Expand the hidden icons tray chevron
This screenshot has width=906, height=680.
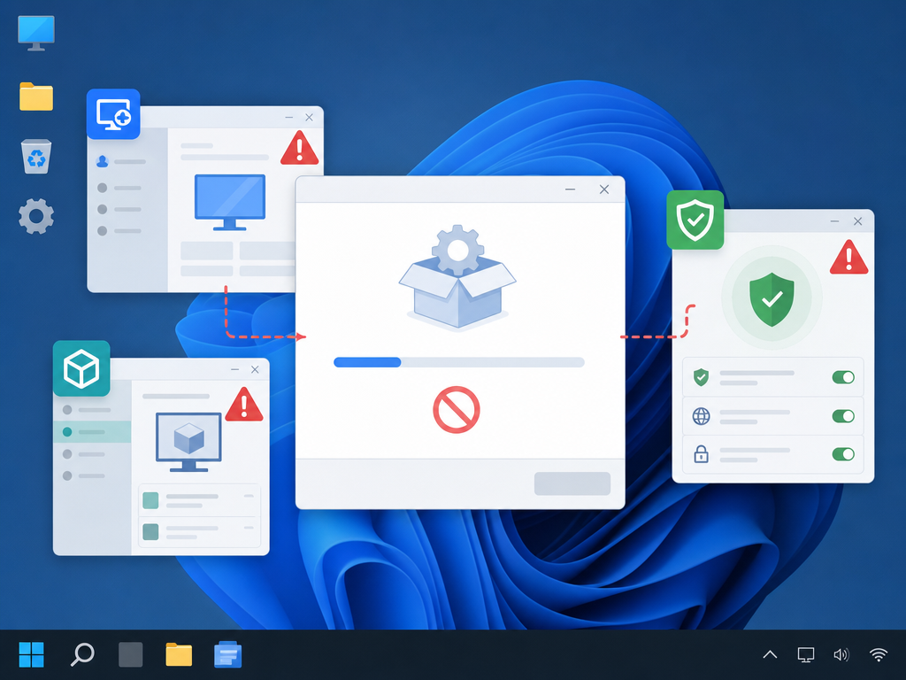(770, 654)
